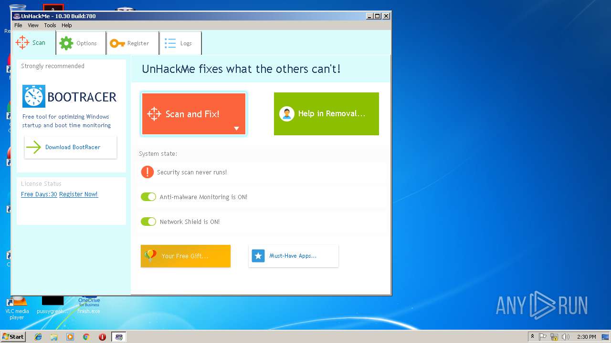Click the list icon on Logs tab
Image resolution: width=611 pixels, height=343 pixels.
(x=170, y=43)
